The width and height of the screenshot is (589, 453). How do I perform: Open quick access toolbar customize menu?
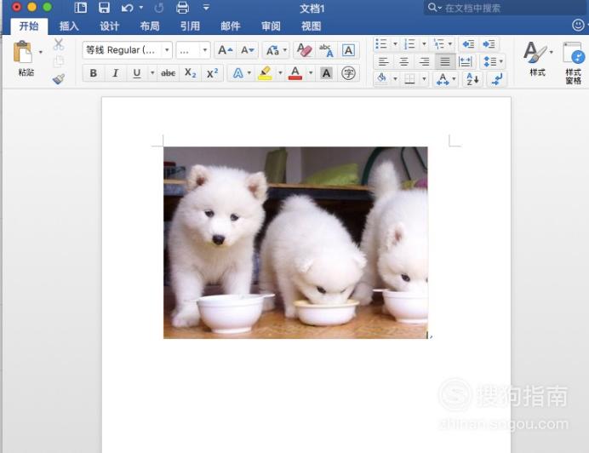206,8
